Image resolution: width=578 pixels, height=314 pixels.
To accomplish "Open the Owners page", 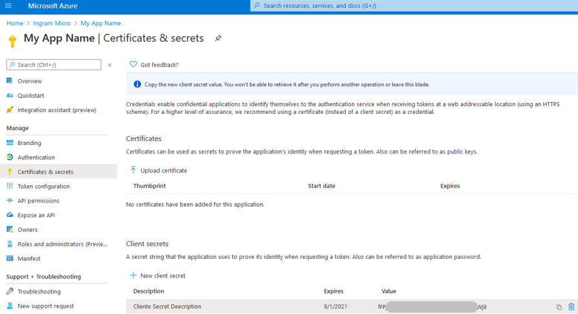I will coord(28,230).
